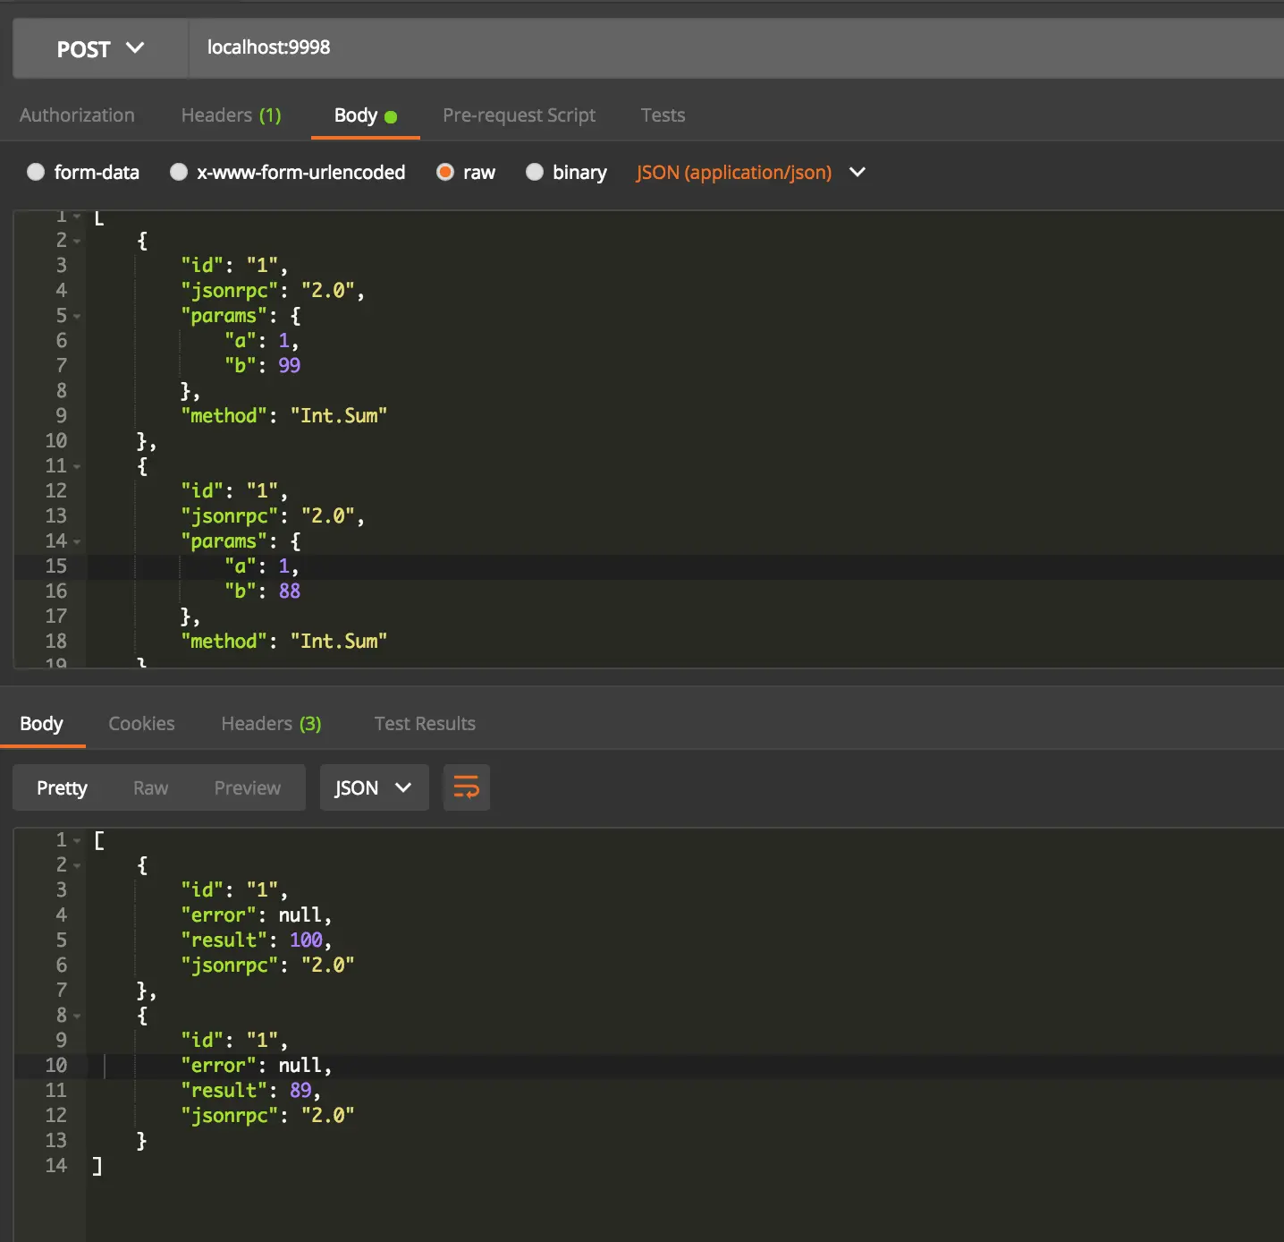Screen dimensions: 1284x1242
Task: Open the response Headers (3) tab
Action: tap(272, 723)
